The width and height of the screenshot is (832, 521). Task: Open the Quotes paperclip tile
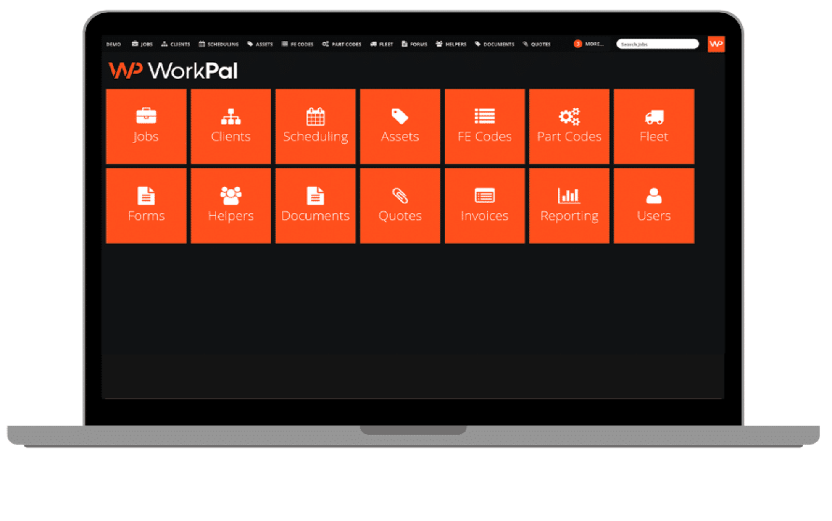[400, 205]
